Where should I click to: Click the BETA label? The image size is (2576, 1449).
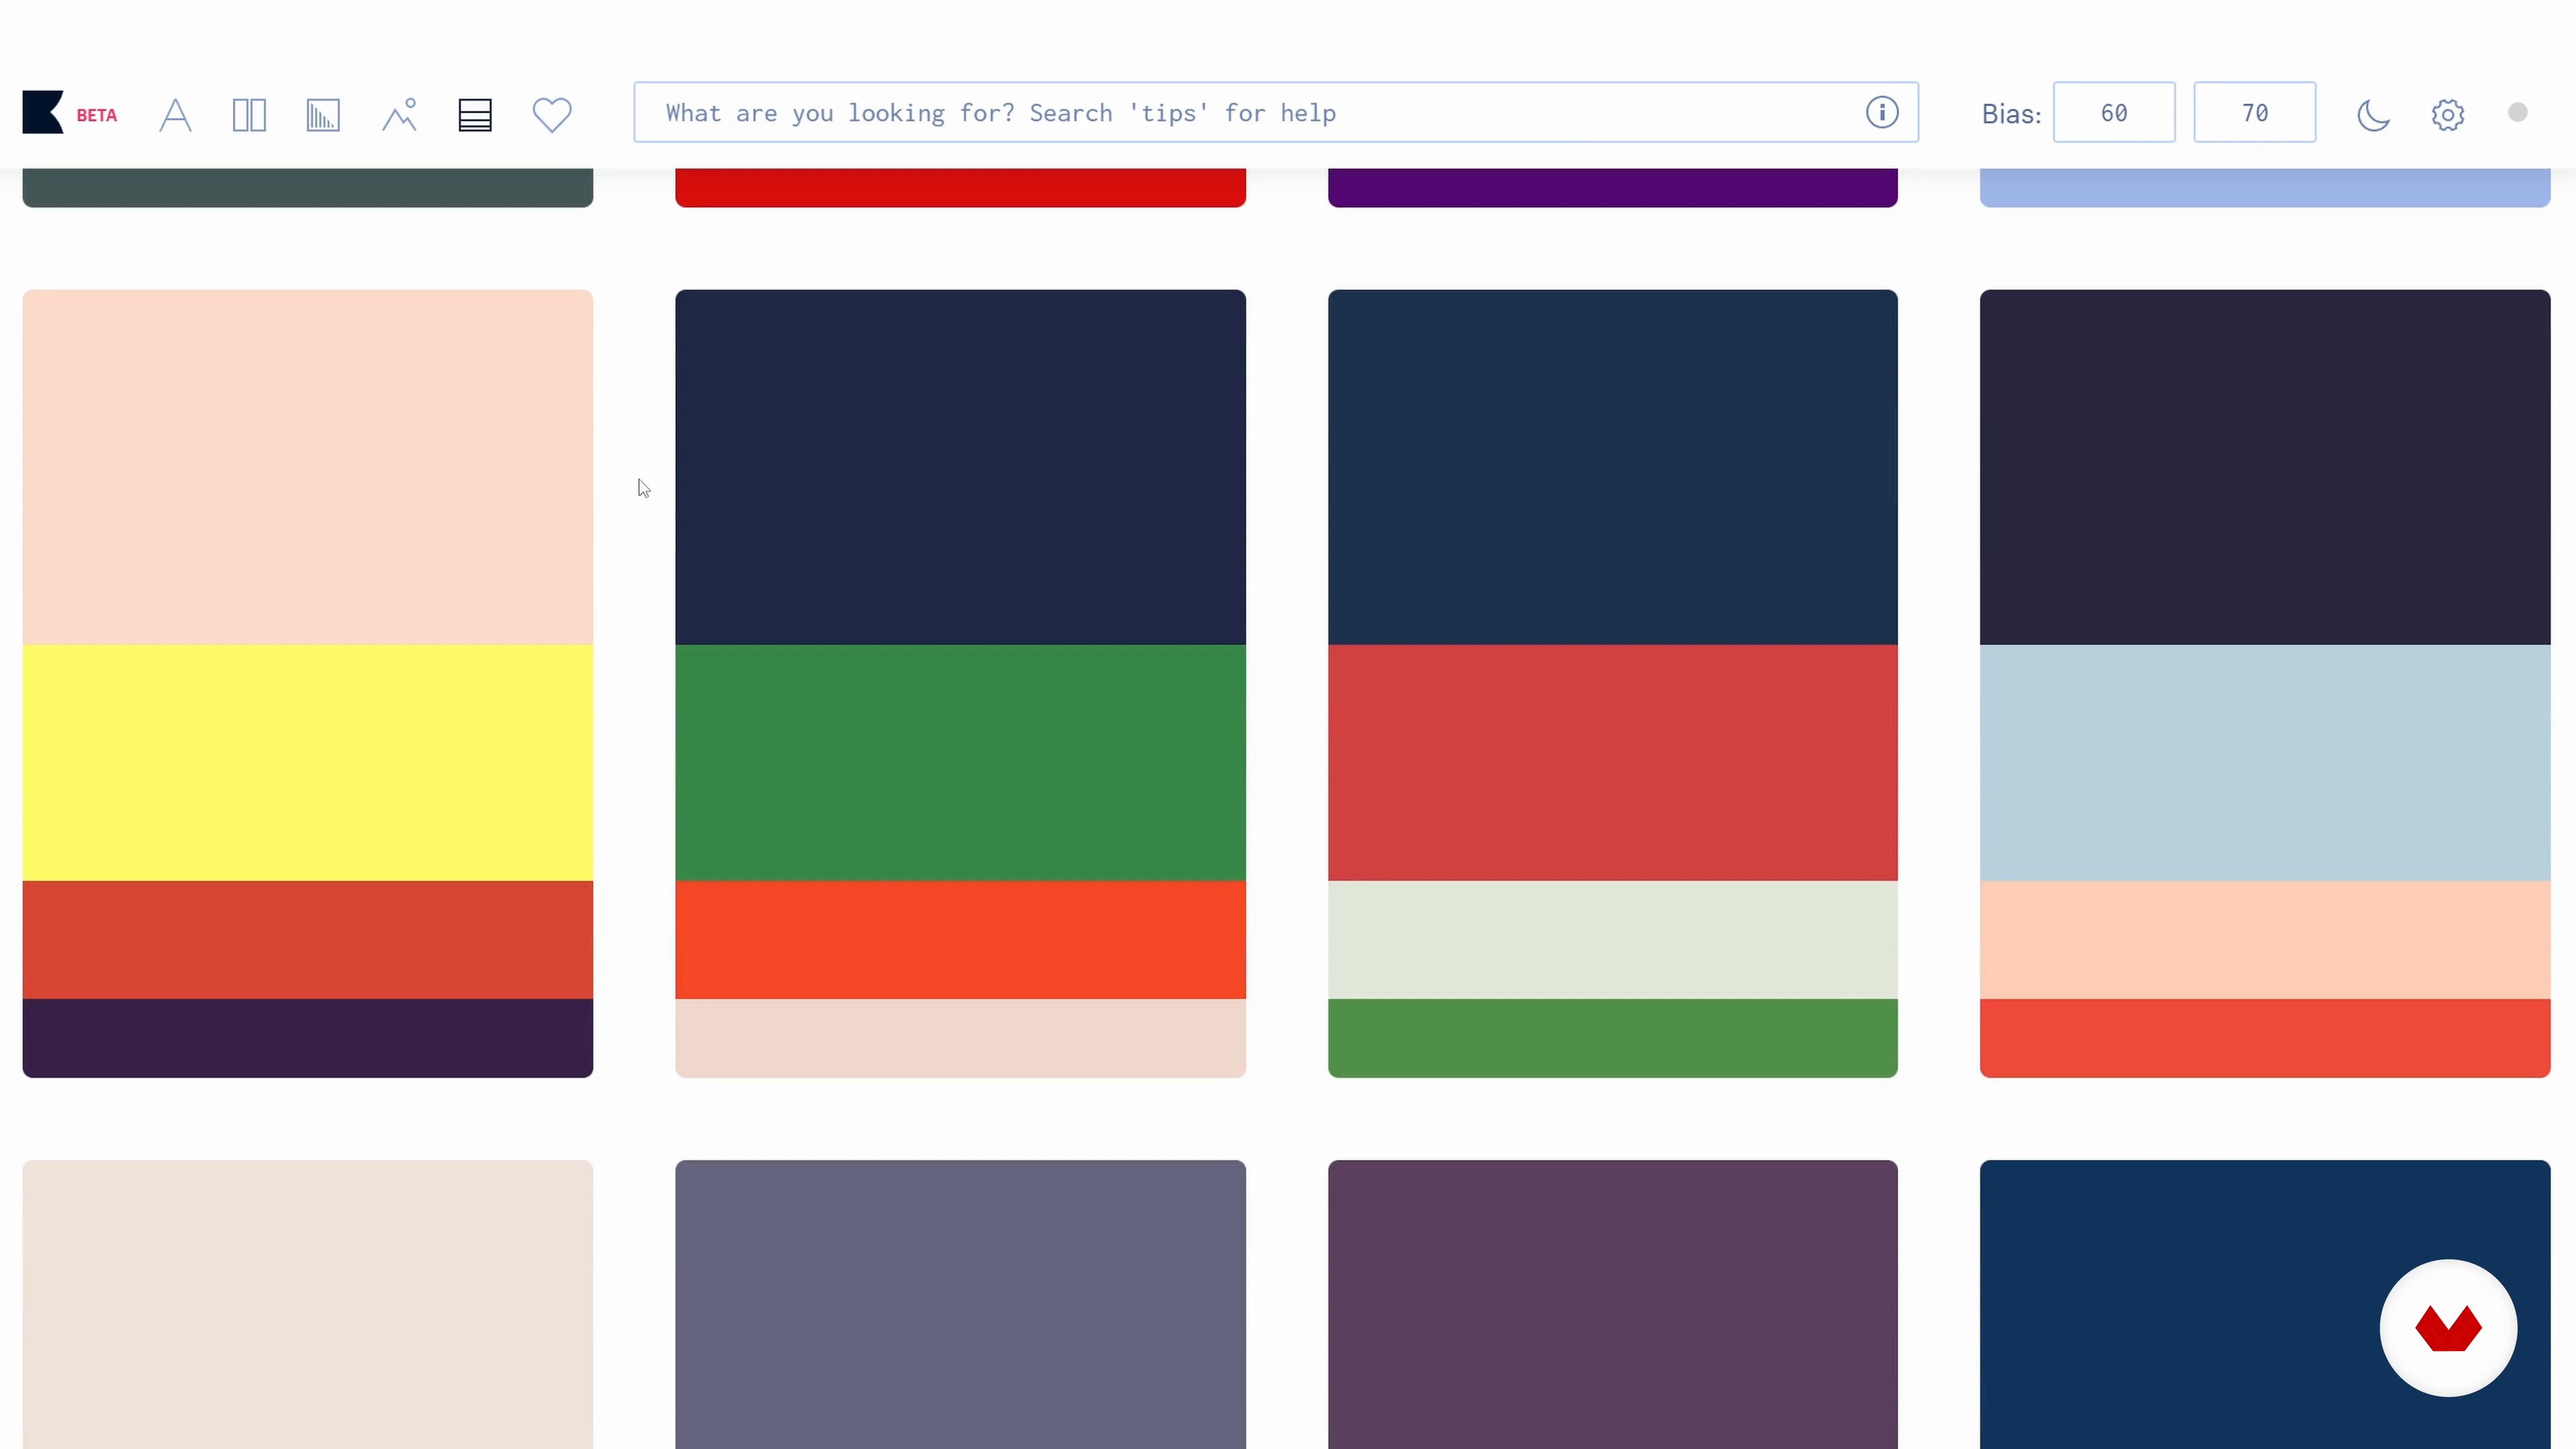pyautogui.click(x=97, y=115)
